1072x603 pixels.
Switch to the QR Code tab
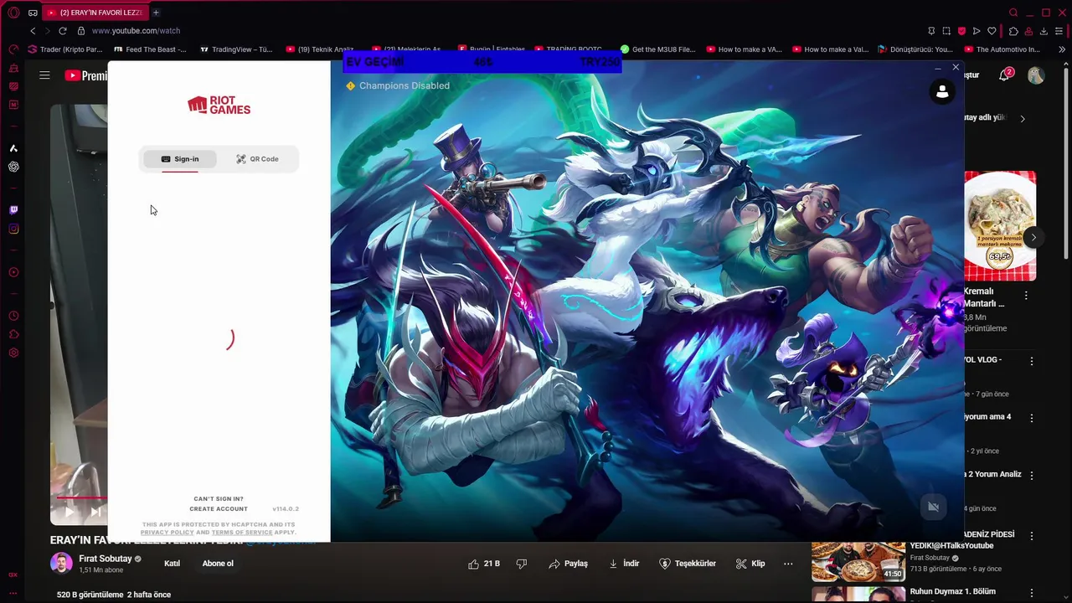click(257, 159)
